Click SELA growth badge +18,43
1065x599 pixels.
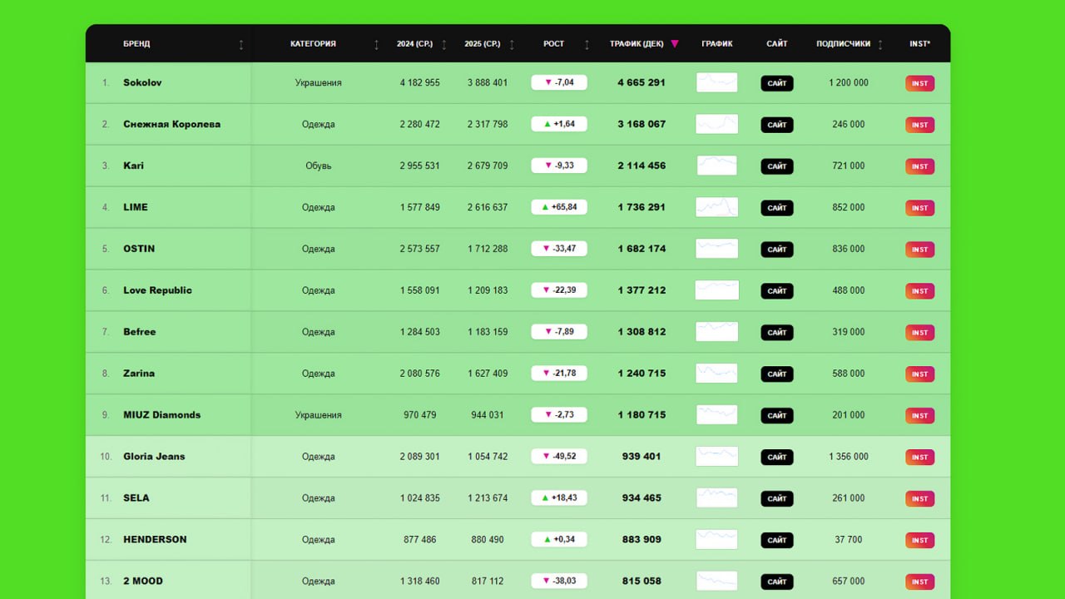559,498
